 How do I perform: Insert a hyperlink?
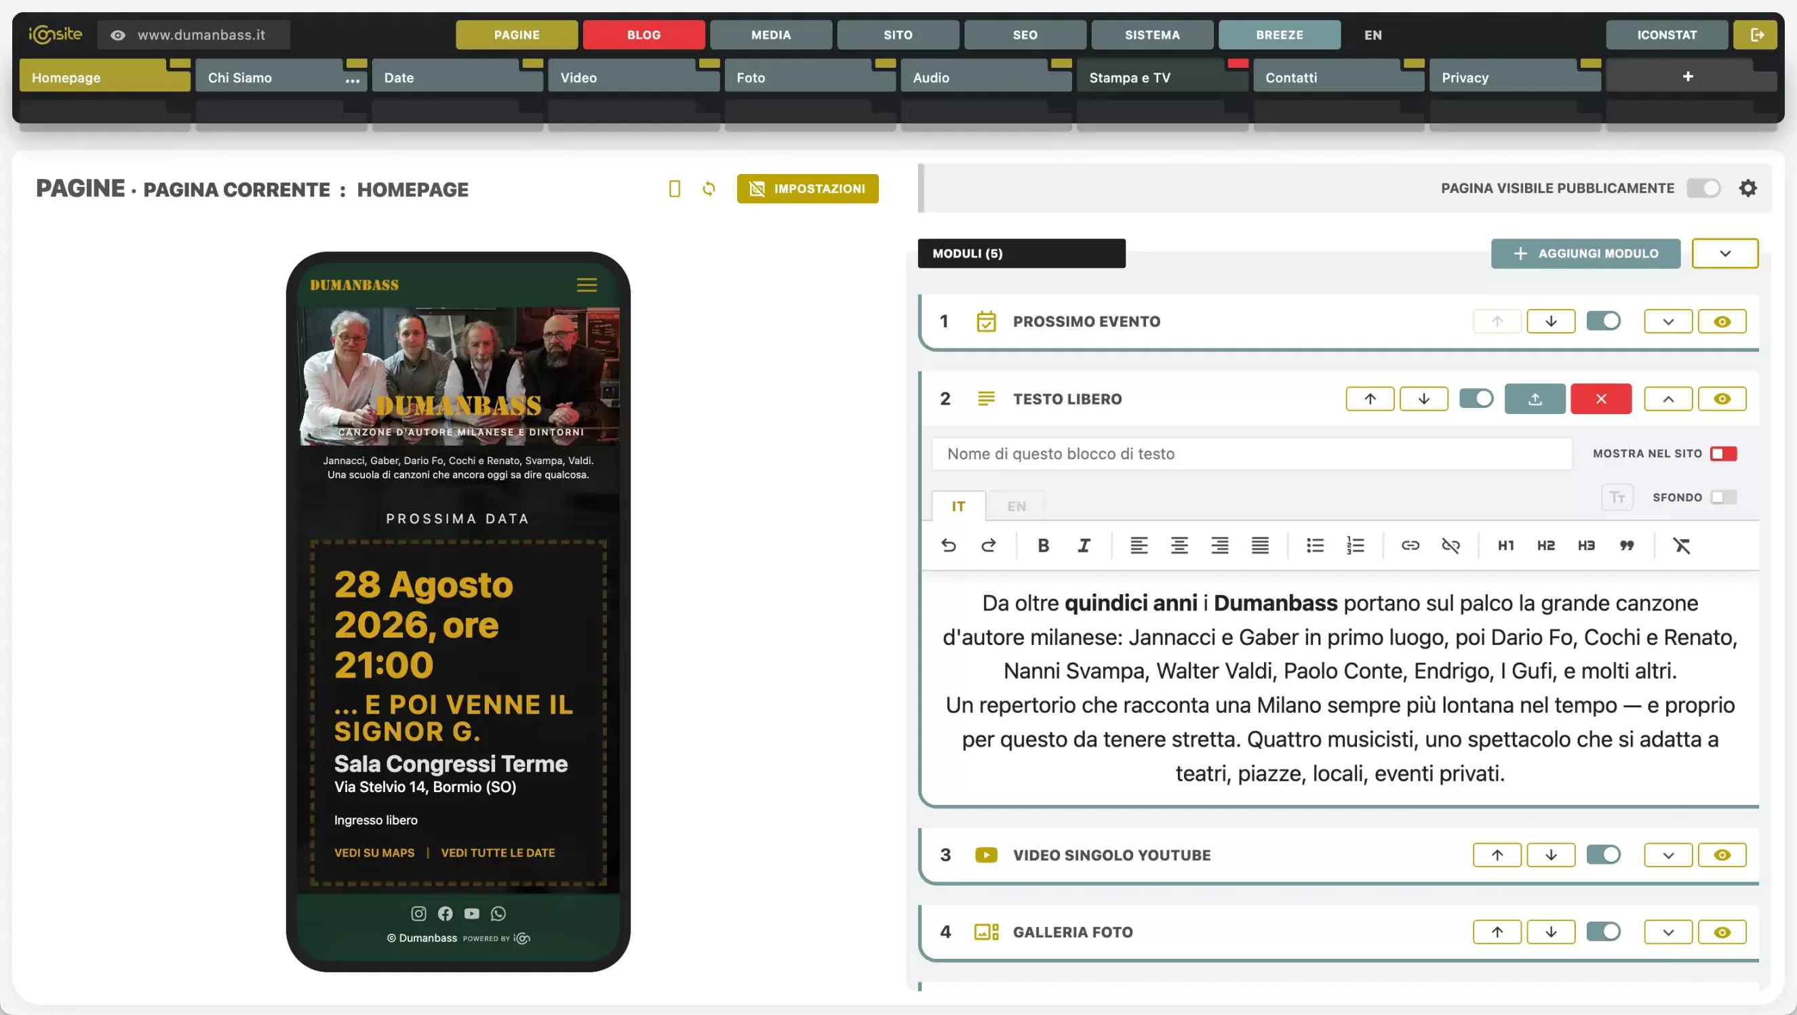point(1410,545)
